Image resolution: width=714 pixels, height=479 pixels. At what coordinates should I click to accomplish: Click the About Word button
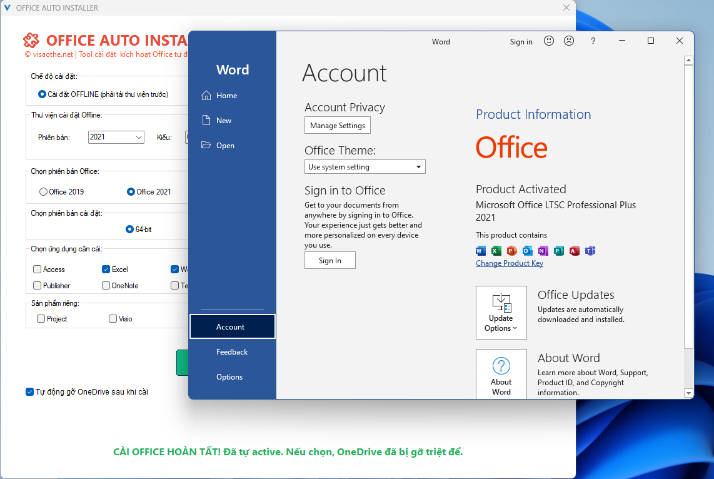[501, 374]
